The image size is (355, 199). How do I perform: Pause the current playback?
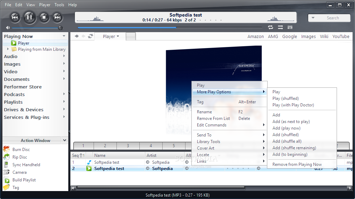pos(29,17)
